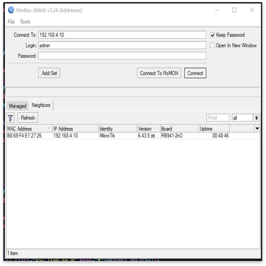Select the MikroTik RB941-2nD row in the neighbor list

click(x=106, y=136)
